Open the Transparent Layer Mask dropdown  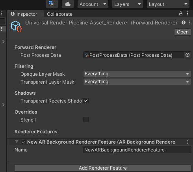click(x=137, y=82)
